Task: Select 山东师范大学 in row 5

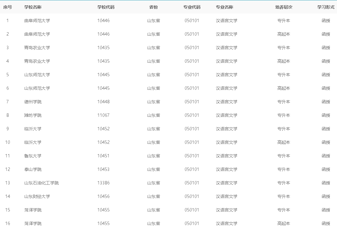Action: (37, 75)
